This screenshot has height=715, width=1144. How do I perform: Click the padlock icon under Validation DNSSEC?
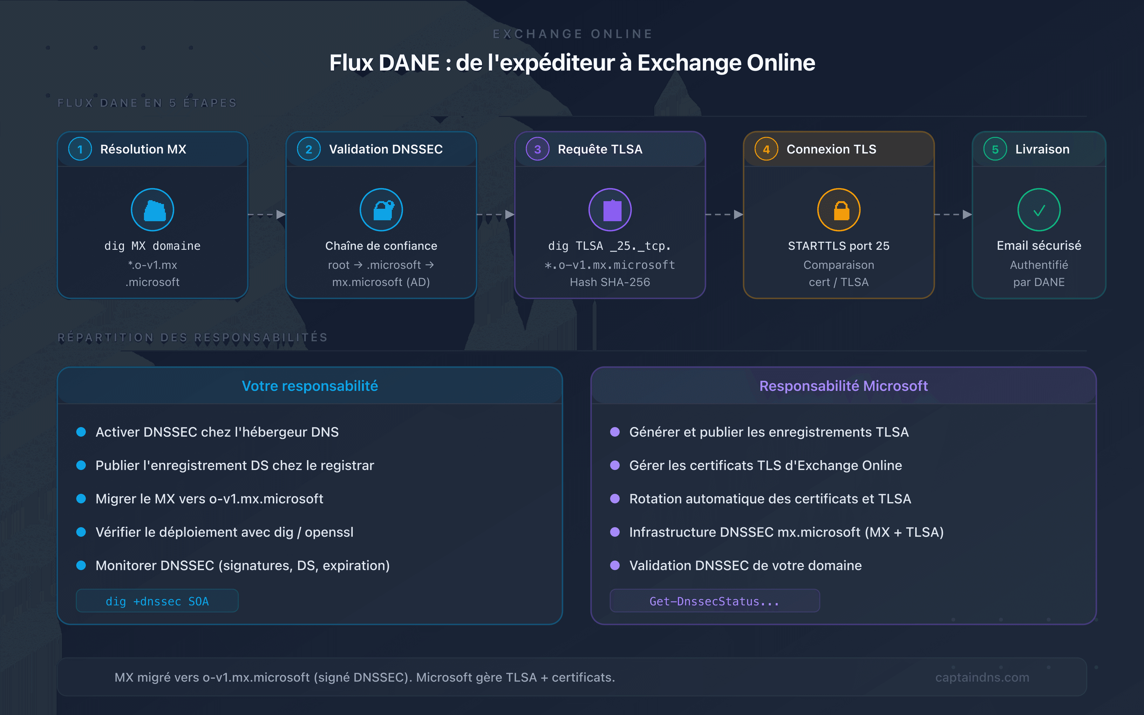[x=381, y=209]
